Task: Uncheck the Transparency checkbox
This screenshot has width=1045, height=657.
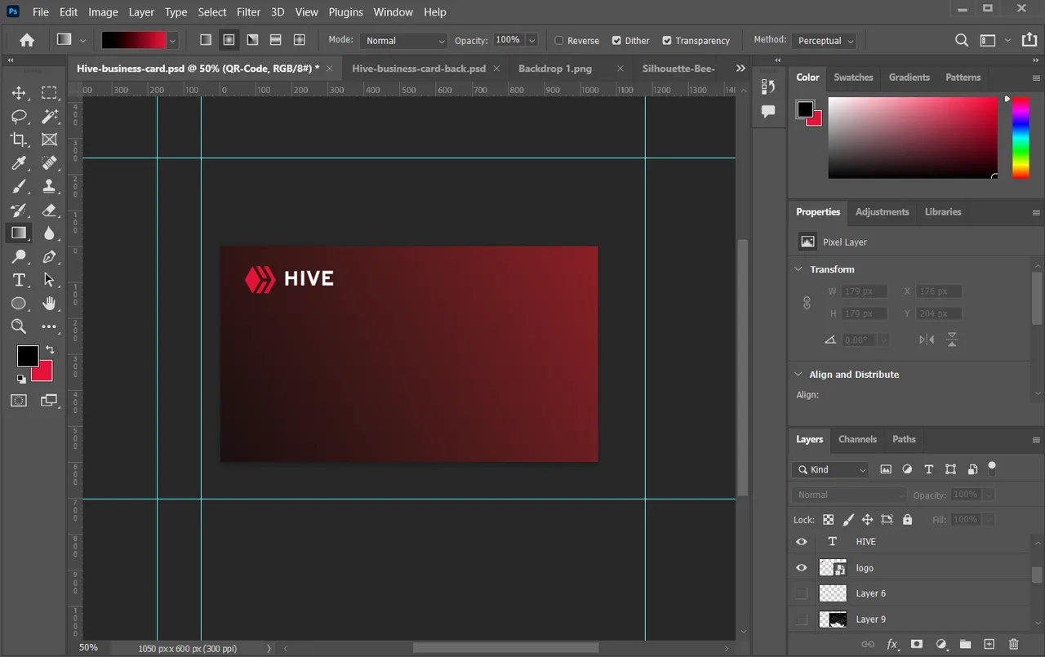Action: point(667,40)
